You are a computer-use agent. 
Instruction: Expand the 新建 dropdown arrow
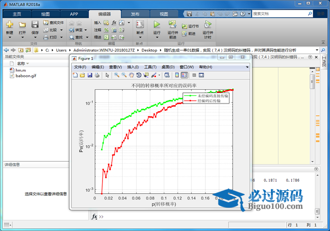10,37
